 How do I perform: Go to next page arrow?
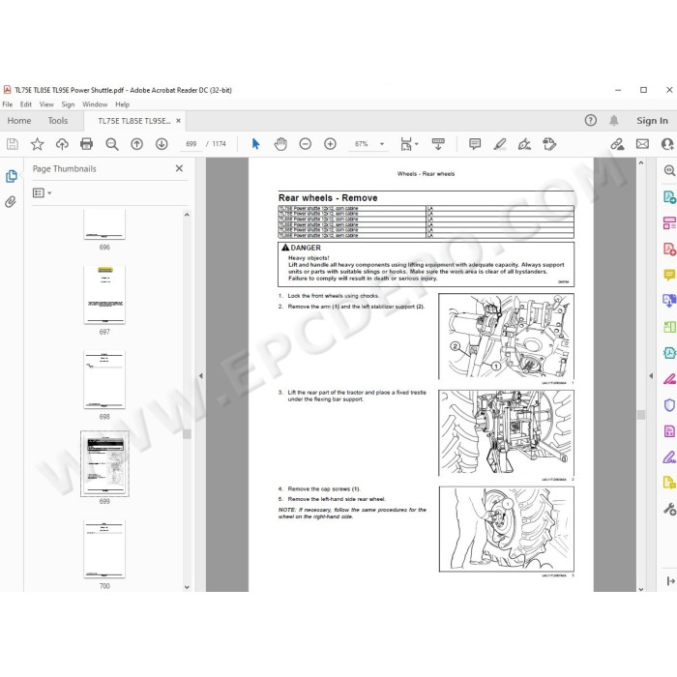[162, 144]
